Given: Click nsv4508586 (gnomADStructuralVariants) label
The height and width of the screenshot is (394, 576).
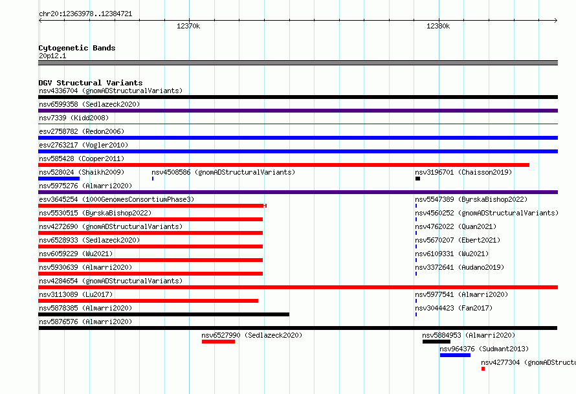Looking at the screenshot, I should click(x=223, y=172).
